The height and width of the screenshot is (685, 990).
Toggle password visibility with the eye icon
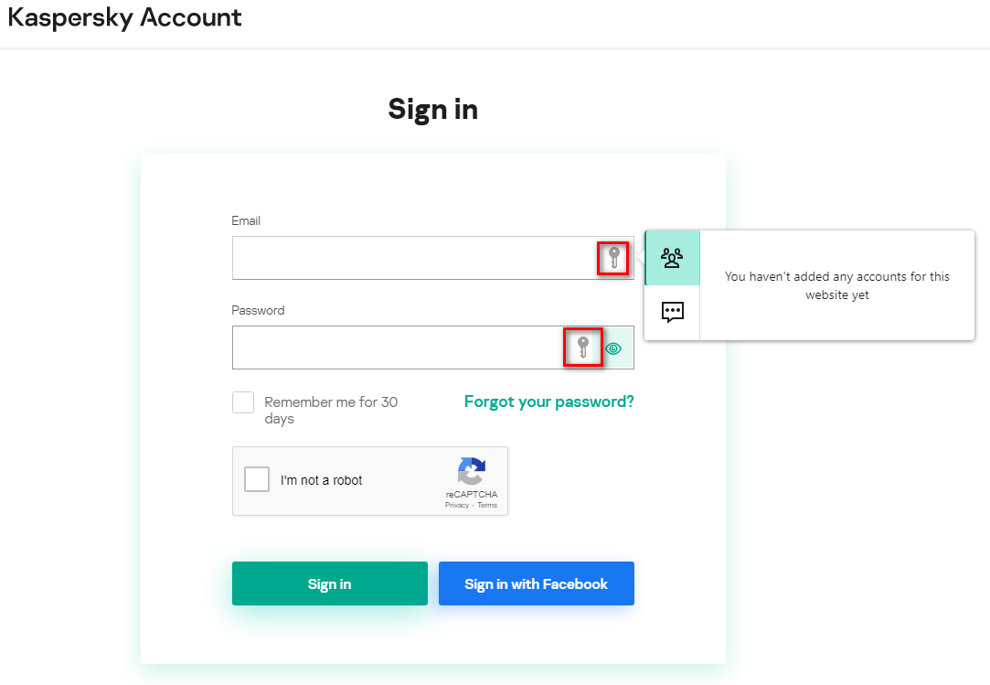coord(613,348)
